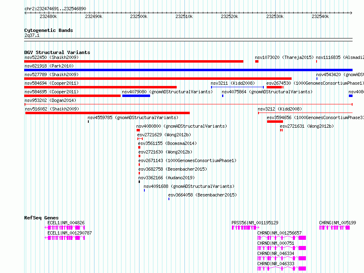Open esv2721629 (Wong2012b) label
The image size is (364, 273).
tap(164, 135)
